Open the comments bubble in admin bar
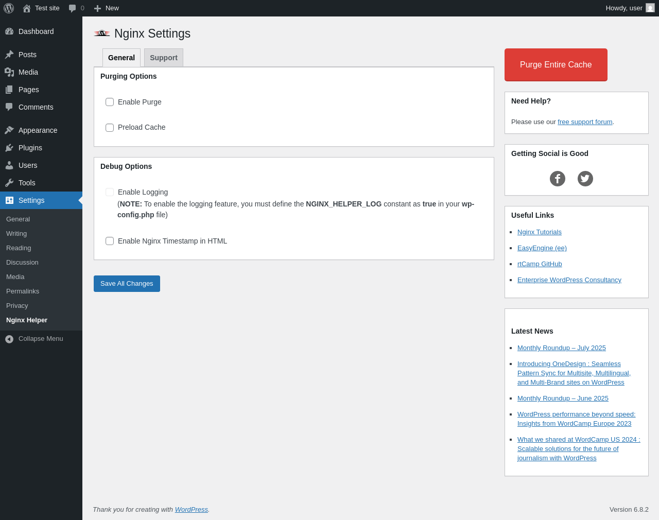Image resolution: width=659 pixels, height=520 pixels. (x=73, y=8)
